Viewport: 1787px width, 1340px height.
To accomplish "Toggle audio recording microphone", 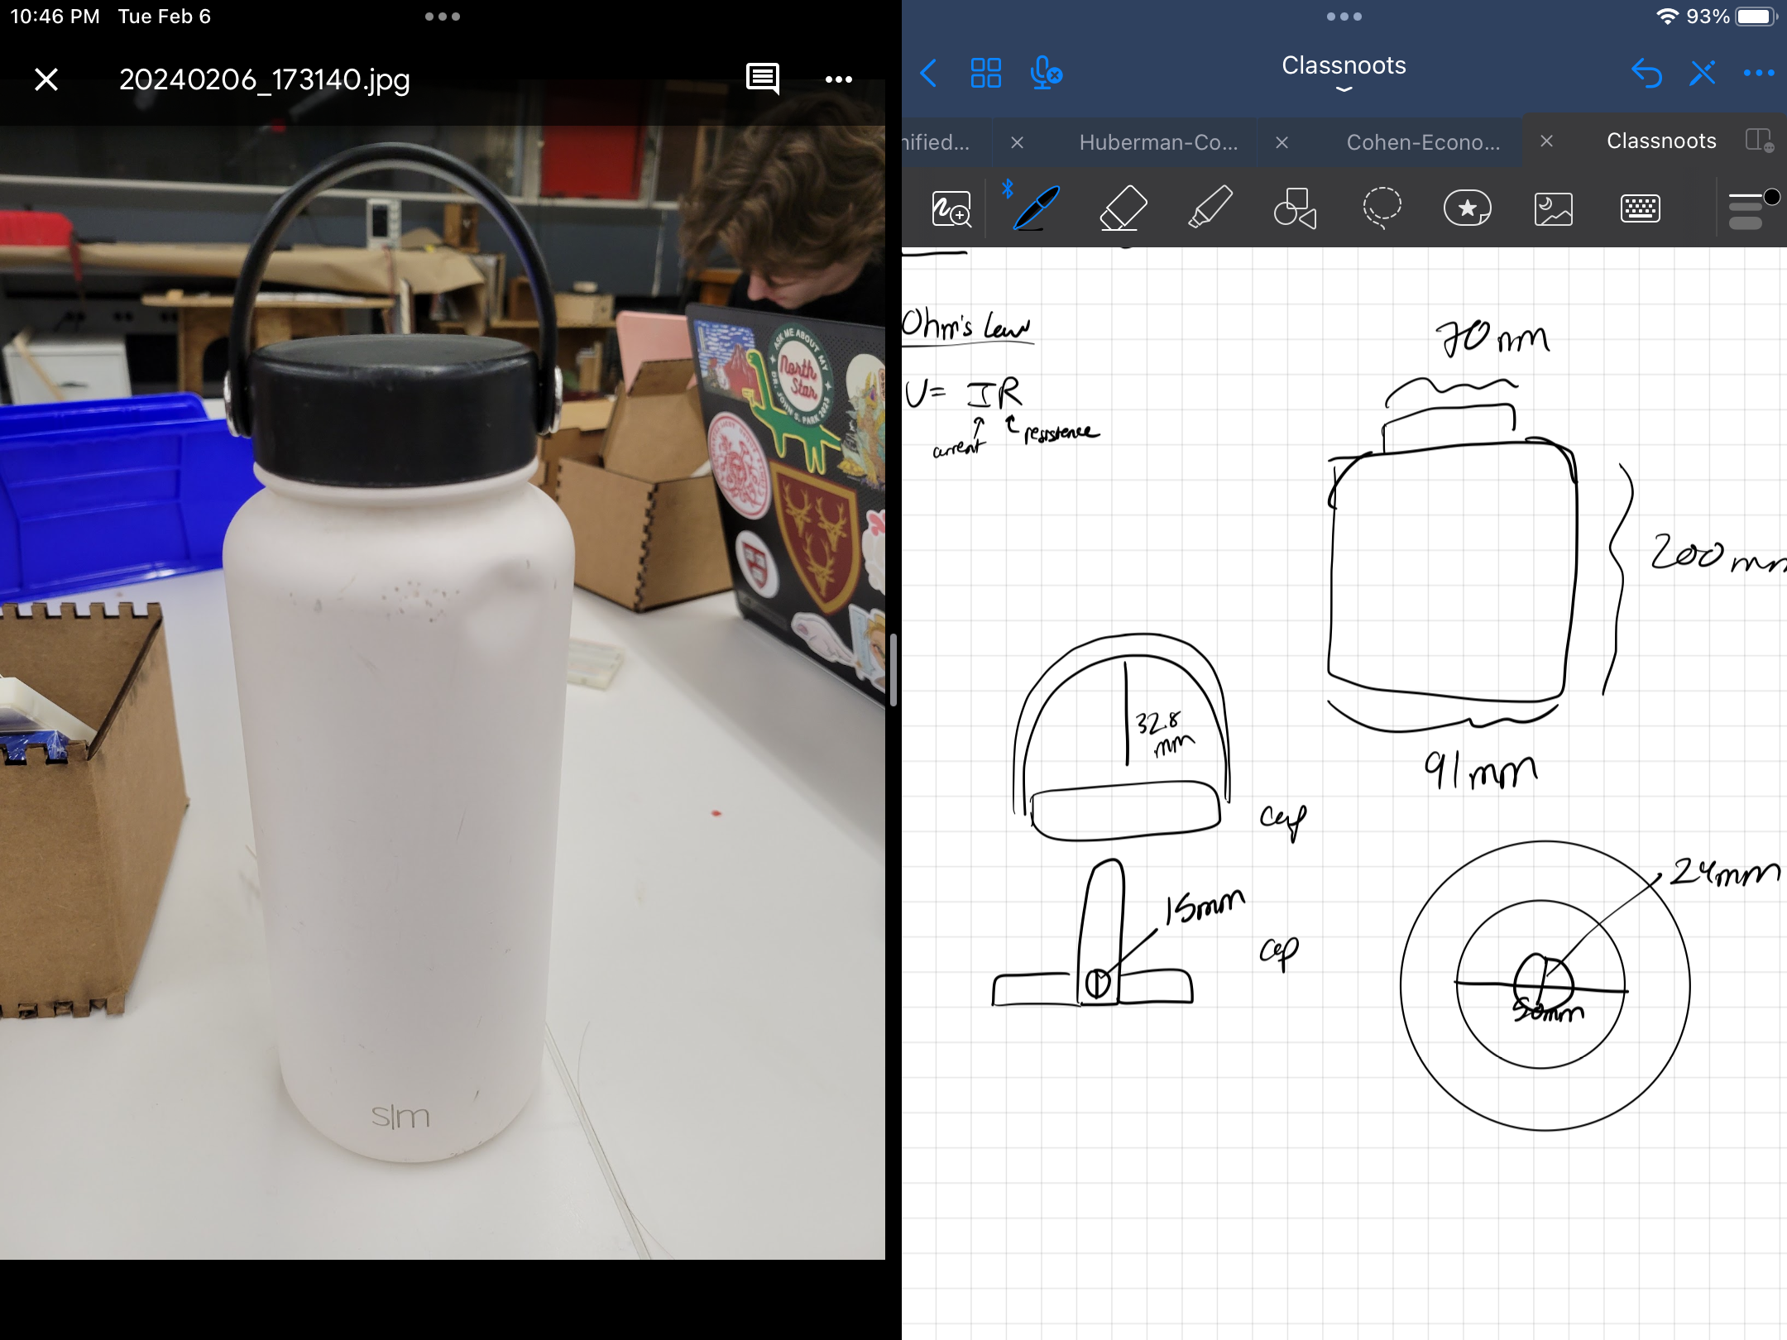I will (1046, 74).
